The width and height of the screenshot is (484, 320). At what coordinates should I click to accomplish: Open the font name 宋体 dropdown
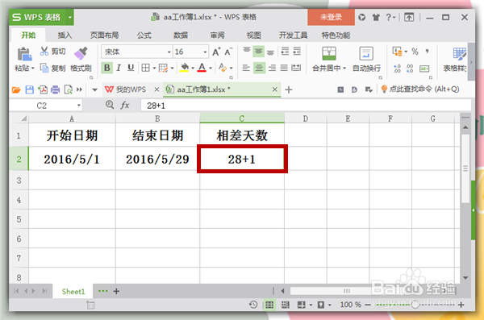(169, 52)
